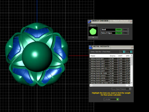Click the 3.95 grams cell
This screenshot has width=149, height=112.
click(113, 59)
